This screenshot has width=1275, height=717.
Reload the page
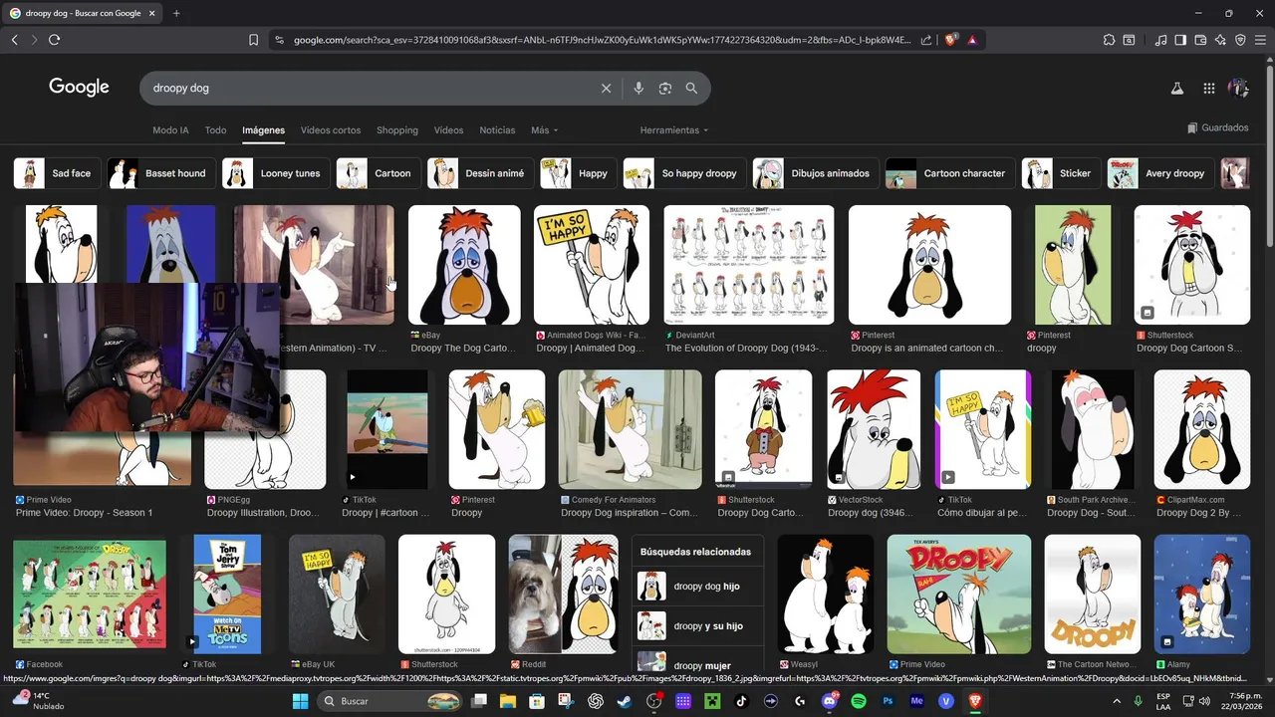point(54,40)
